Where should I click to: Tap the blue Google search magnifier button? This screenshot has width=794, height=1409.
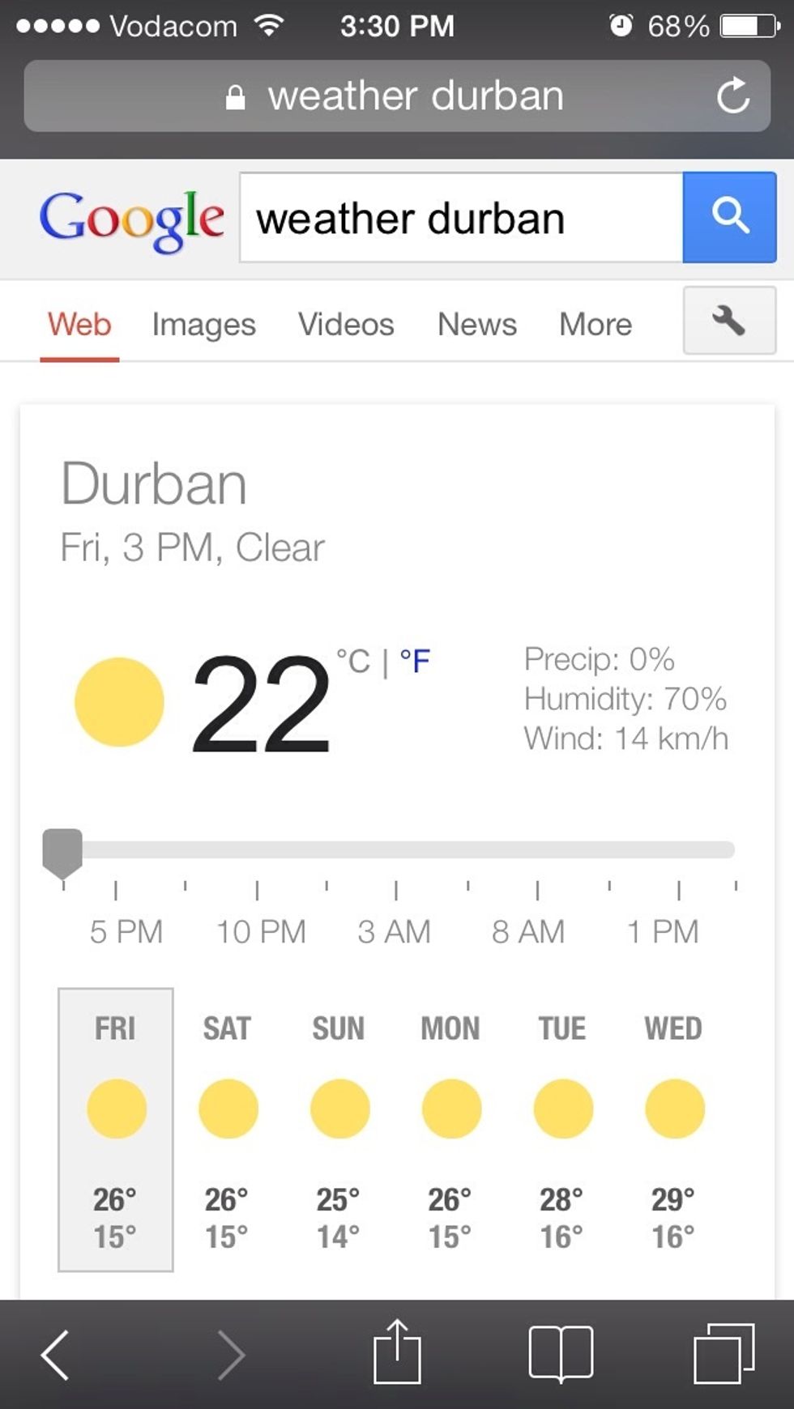coord(729,217)
